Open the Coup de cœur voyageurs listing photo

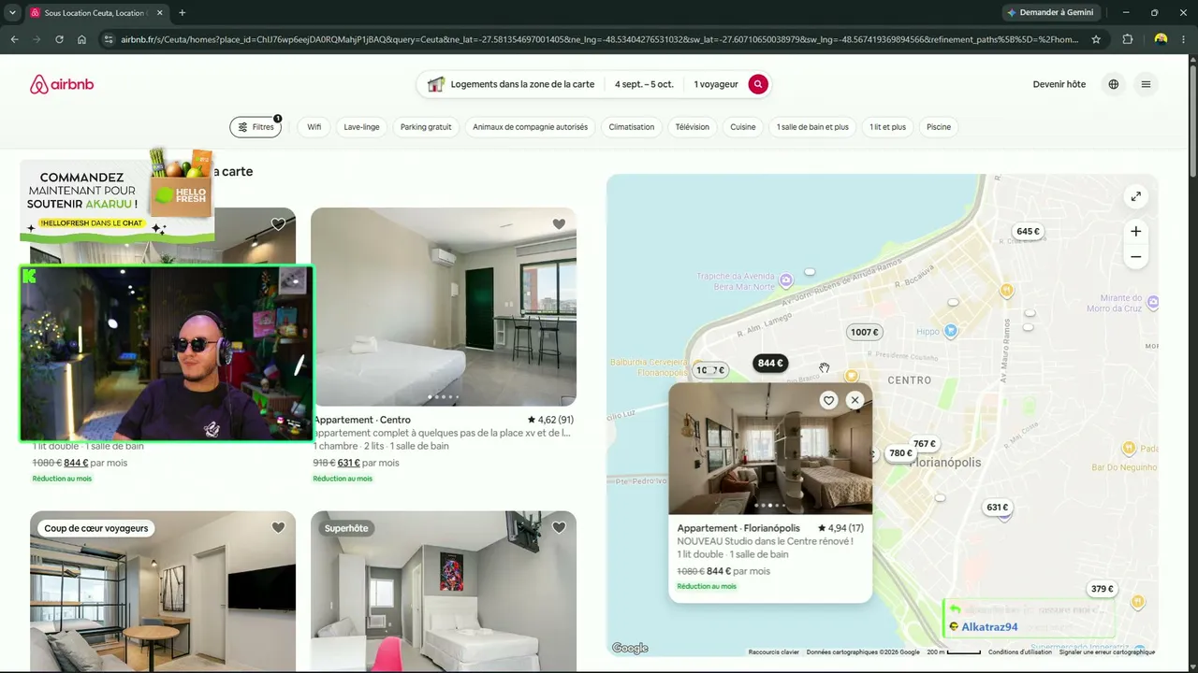(x=163, y=591)
